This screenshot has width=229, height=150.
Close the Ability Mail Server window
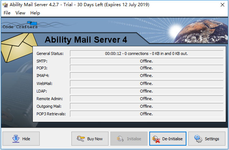(x=223, y=5)
